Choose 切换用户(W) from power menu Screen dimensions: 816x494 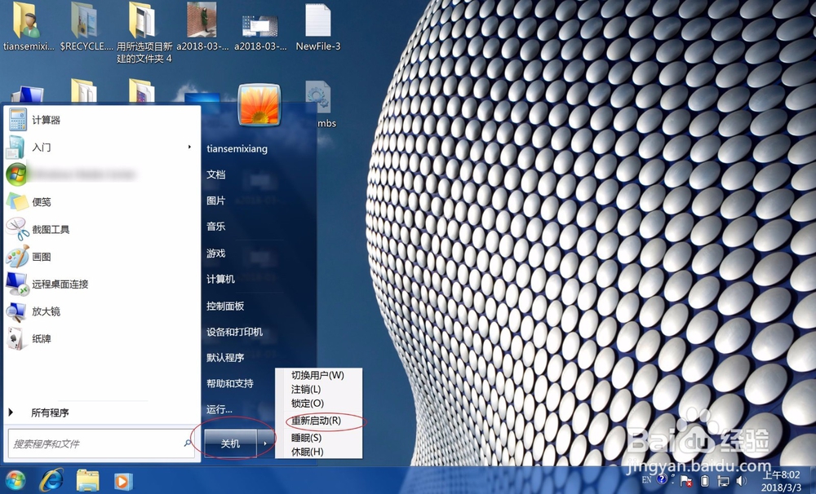pyautogui.click(x=318, y=375)
